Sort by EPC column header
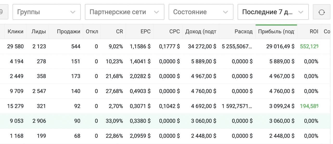This screenshot has height=144, width=333. pyautogui.click(x=146, y=32)
